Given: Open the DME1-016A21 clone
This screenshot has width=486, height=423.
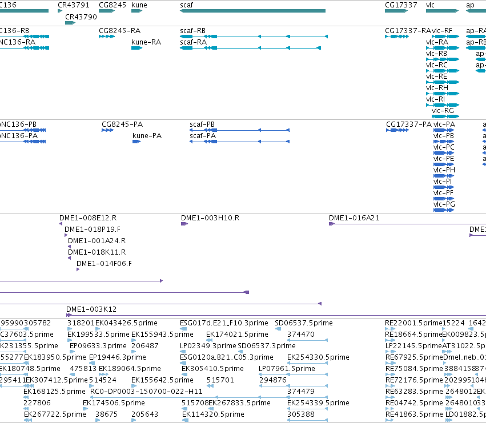Looking at the screenshot, I should [407, 224].
